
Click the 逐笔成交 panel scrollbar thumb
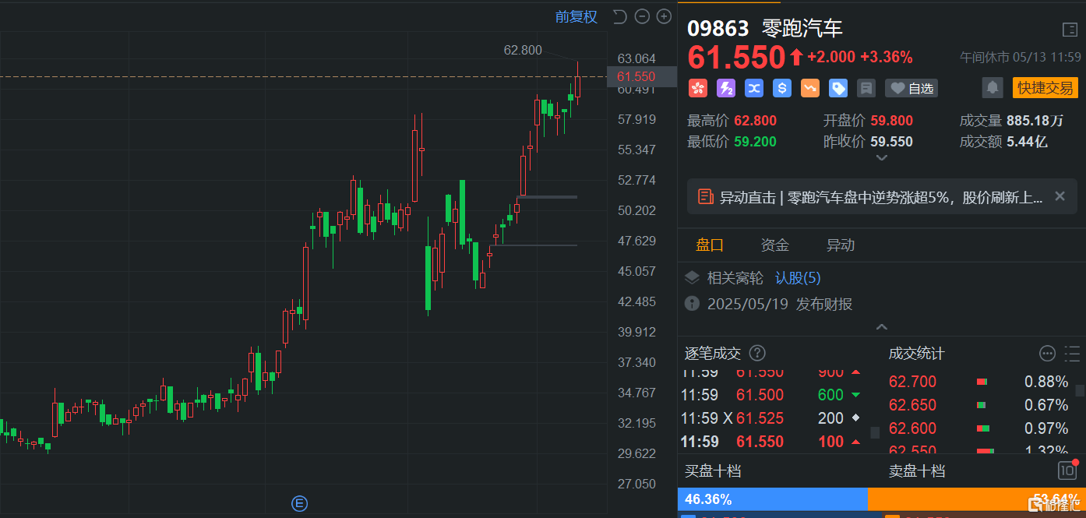[x=875, y=432]
